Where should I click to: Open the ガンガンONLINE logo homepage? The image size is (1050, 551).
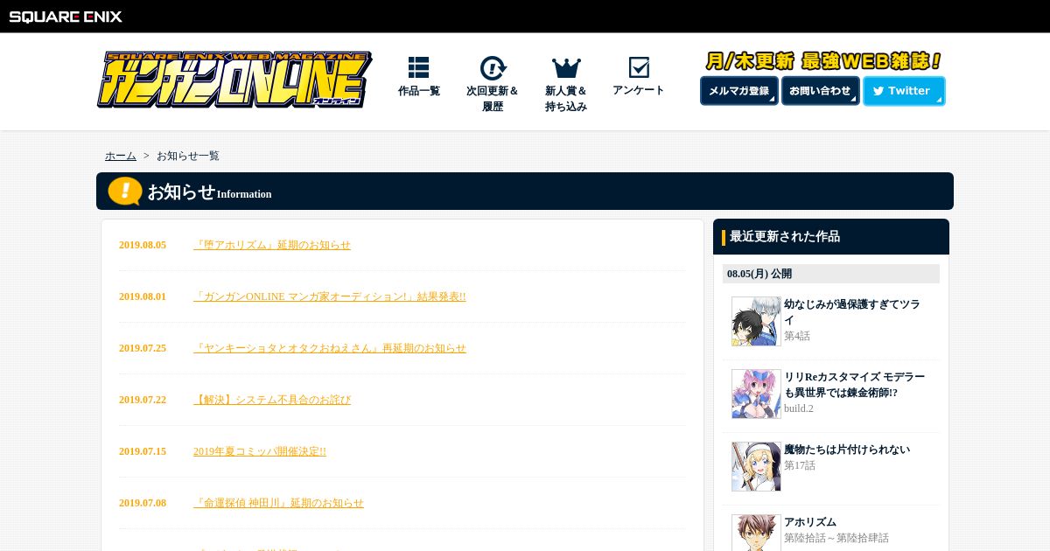click(234, 80)
